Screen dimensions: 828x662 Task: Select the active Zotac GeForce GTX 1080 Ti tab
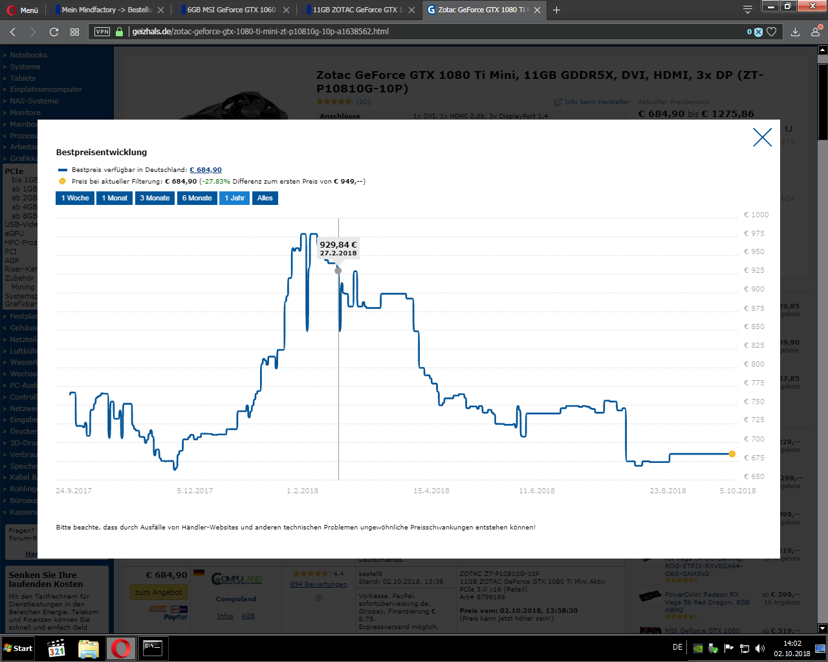pos(484,10)
